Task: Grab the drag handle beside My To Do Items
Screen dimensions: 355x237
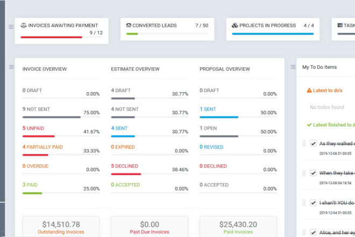Action: [293, 67]
